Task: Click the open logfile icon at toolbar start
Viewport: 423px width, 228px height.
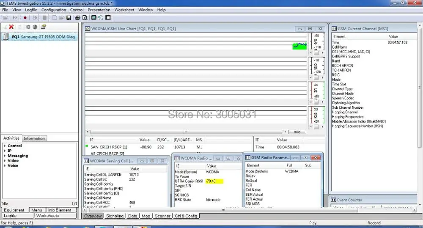Action: click(x=5, y=18)
